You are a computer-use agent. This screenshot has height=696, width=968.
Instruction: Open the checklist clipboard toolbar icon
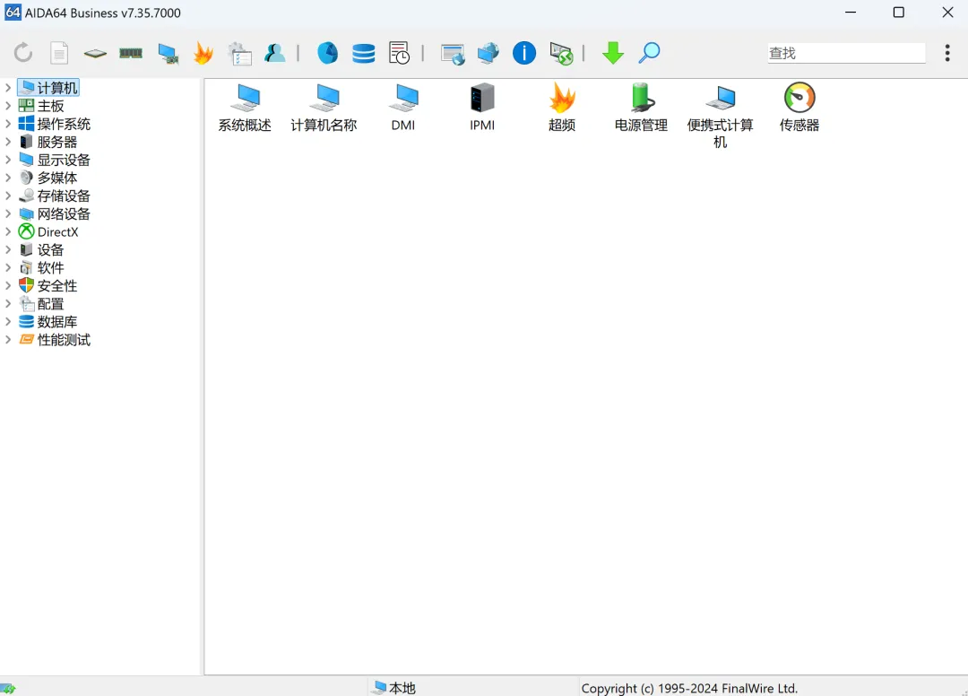[239, 53]
